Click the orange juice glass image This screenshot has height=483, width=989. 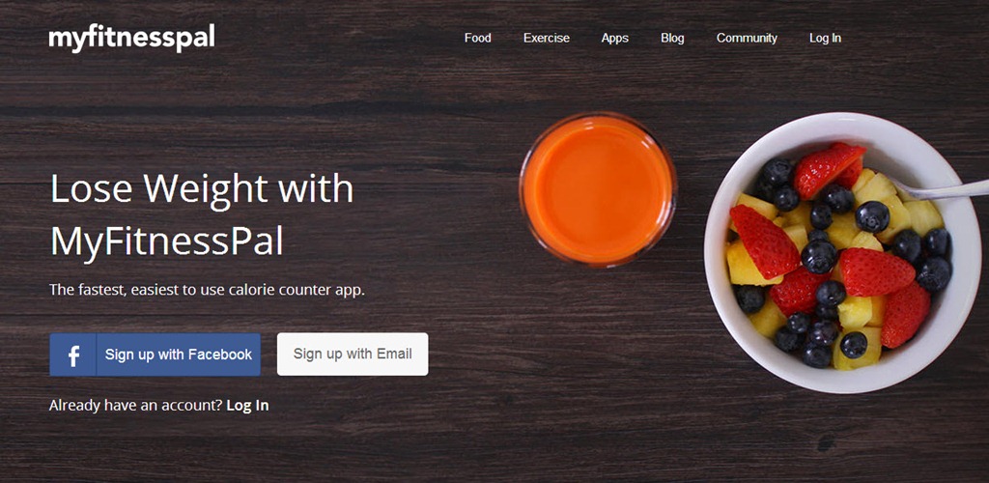click(x=597, y=189)
